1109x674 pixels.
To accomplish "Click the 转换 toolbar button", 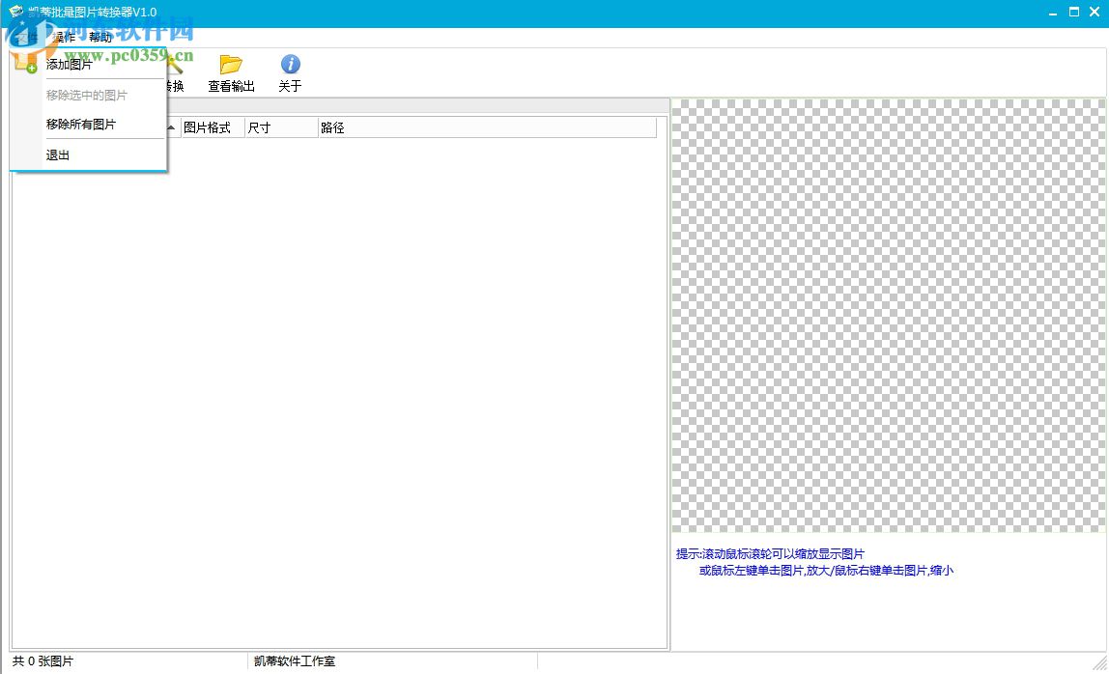I will [x=175, y=73].
